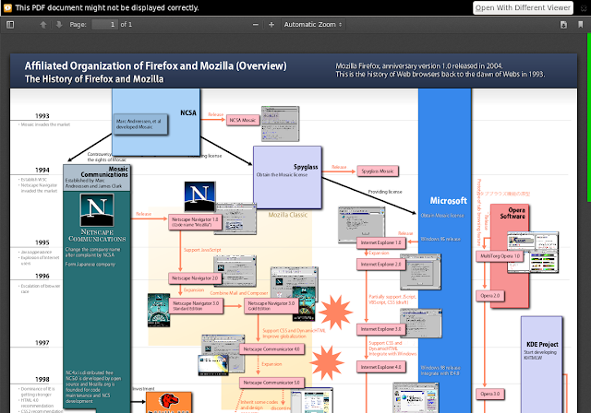
Task: Toggle the sidebar panel icon
Action: 10,25
